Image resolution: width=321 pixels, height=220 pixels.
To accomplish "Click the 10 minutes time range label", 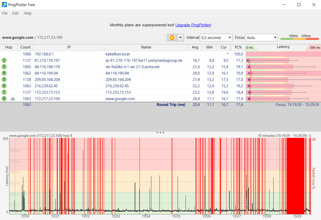I will (x=282, y=136).
